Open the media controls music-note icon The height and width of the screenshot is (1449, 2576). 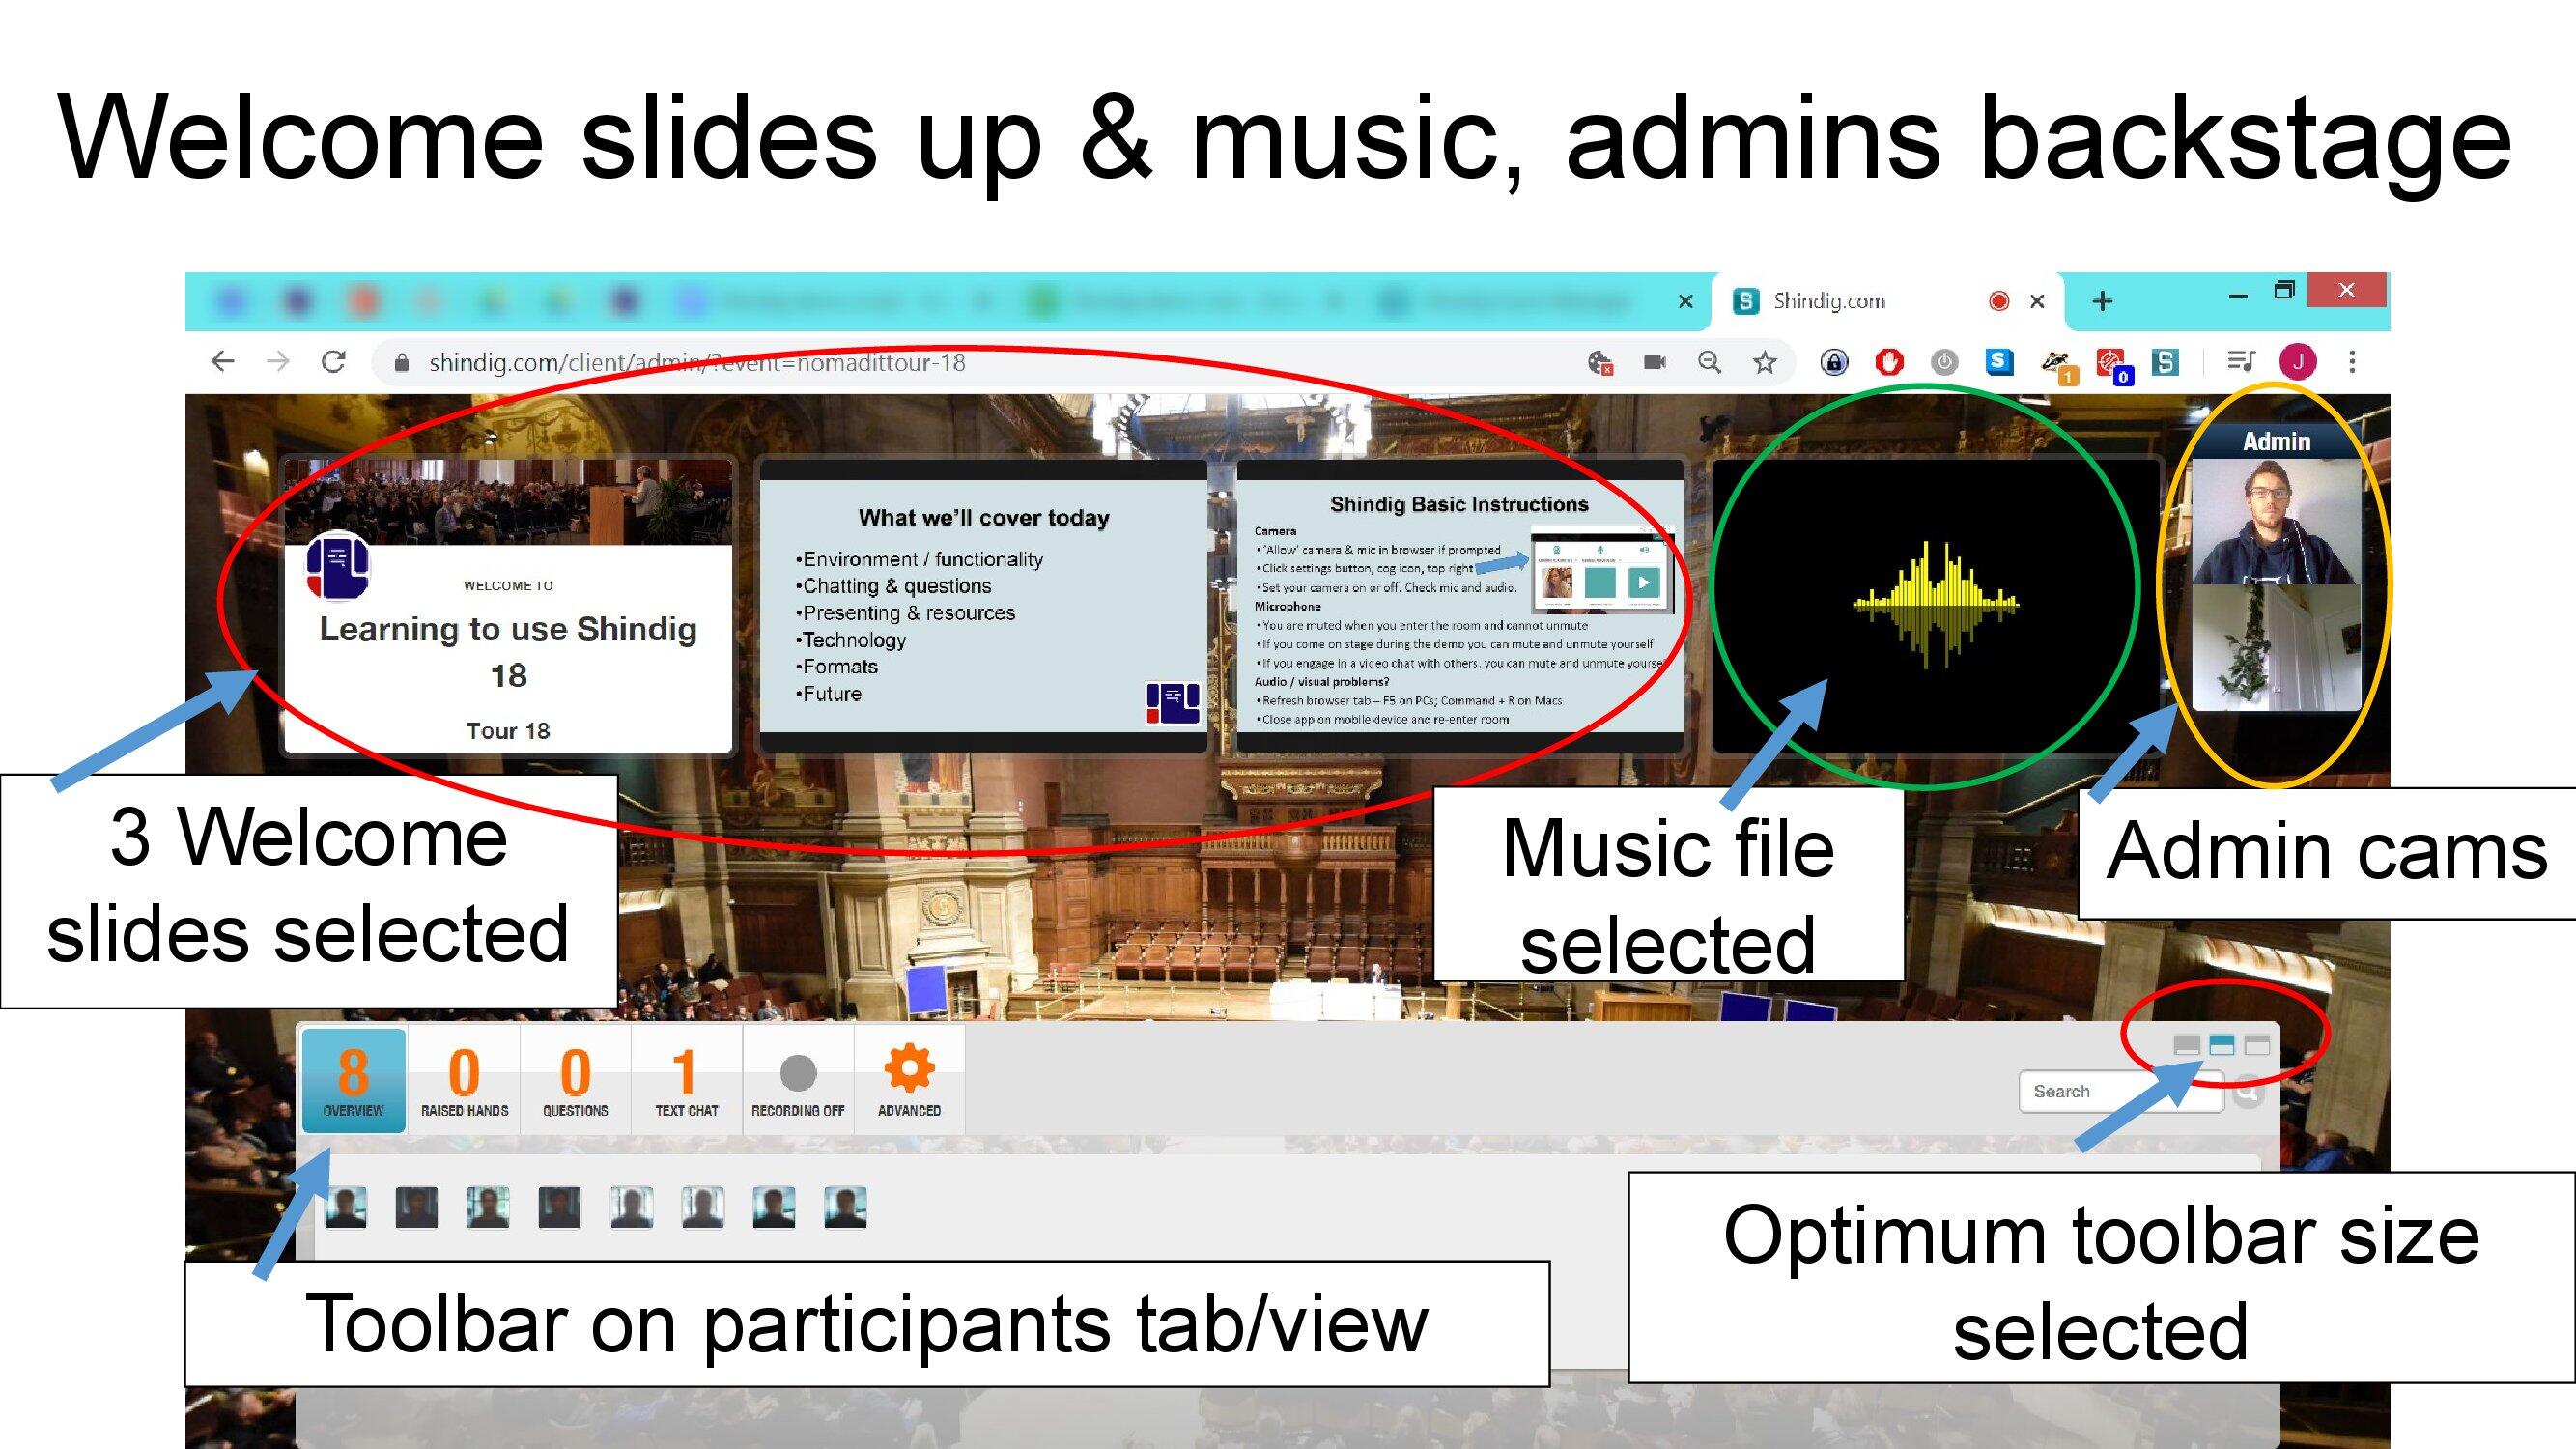[x=2241, y=361]
